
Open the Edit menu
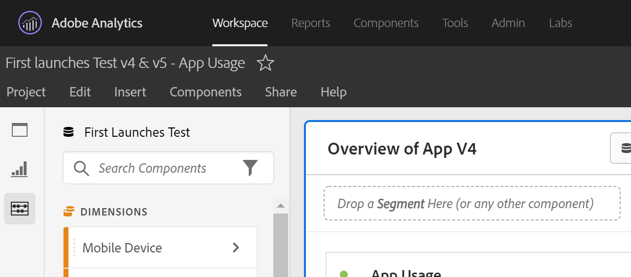point(80,92)
